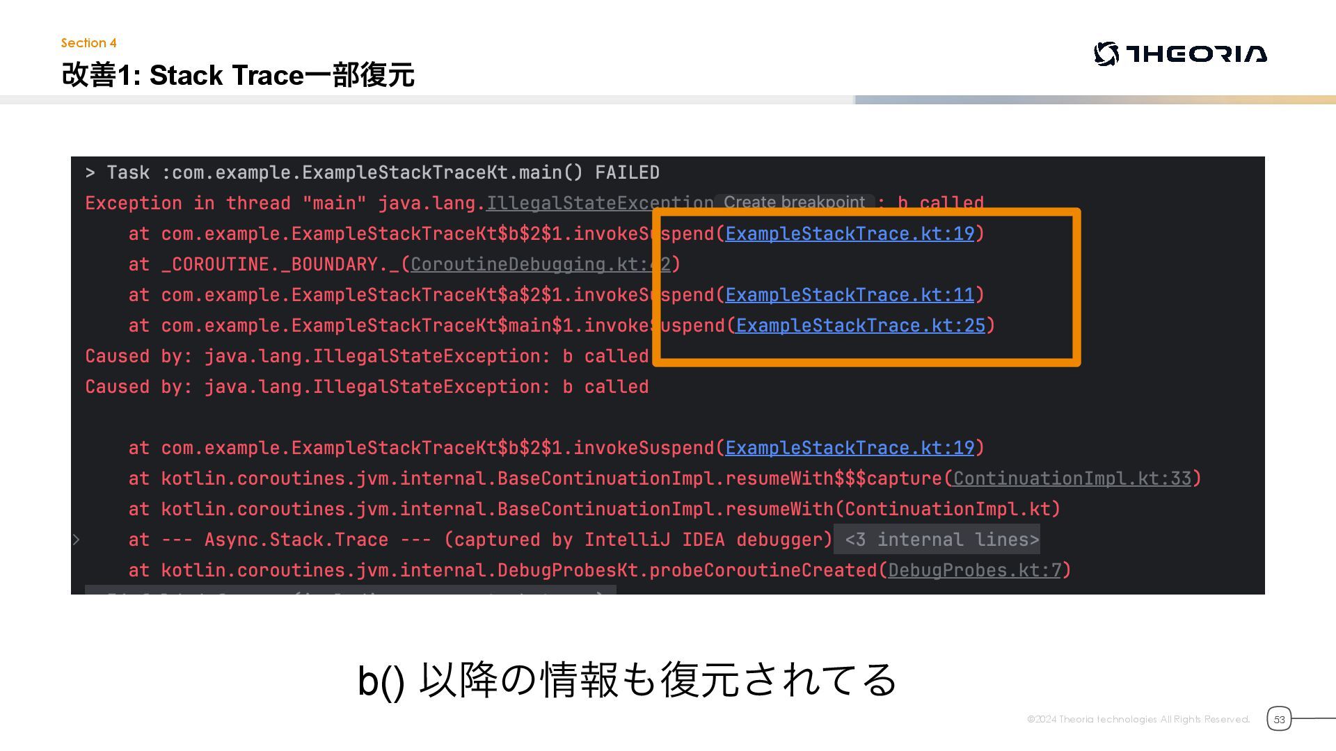
Task: Click the THEORIA wordmark text
Action: (x=1196, y=54)
